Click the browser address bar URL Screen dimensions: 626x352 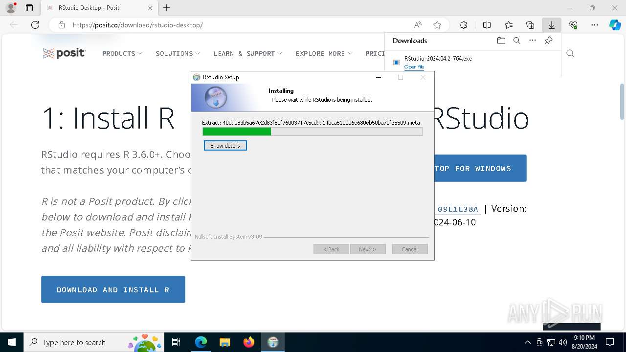tap(138, 25)
